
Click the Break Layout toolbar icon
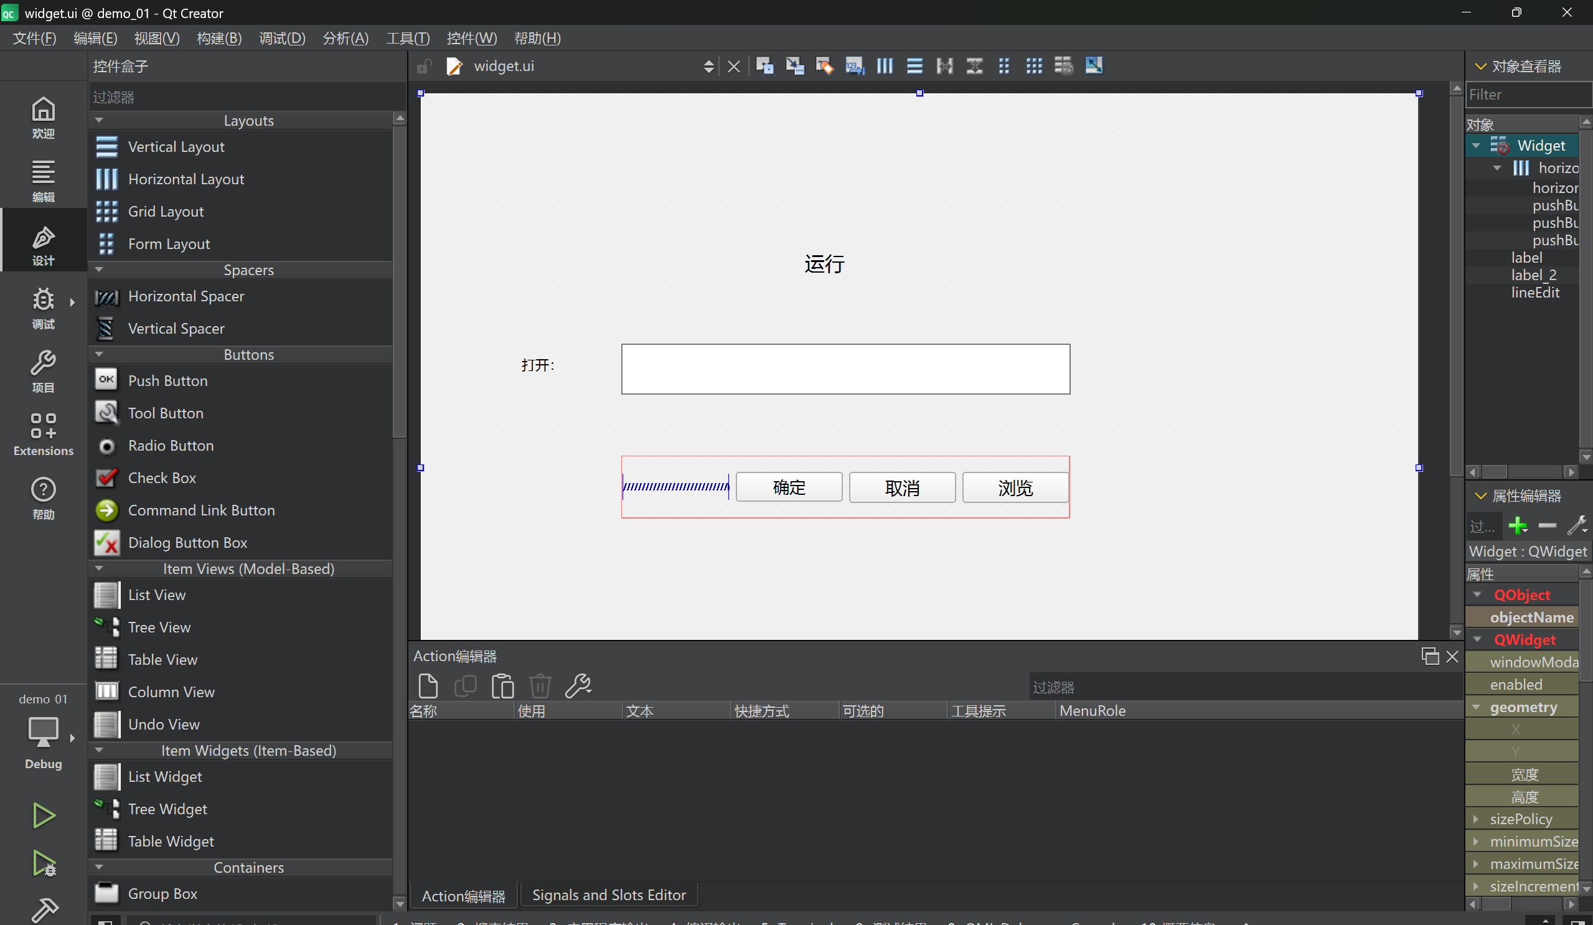(x=1064, y=66)
